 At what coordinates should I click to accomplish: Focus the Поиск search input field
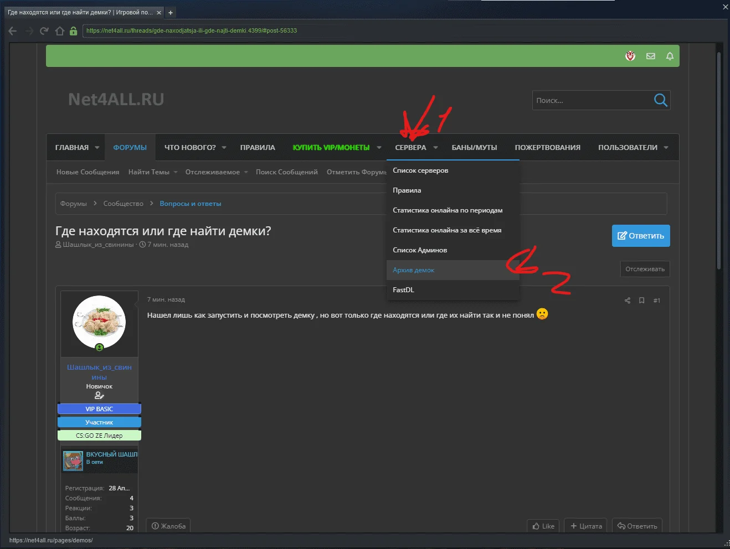coord(590,100)
